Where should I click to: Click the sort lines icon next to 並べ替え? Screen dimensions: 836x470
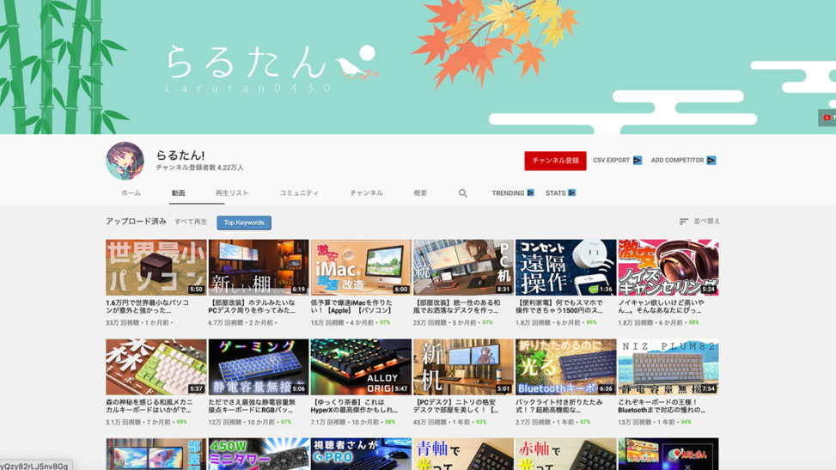[684, 222]
